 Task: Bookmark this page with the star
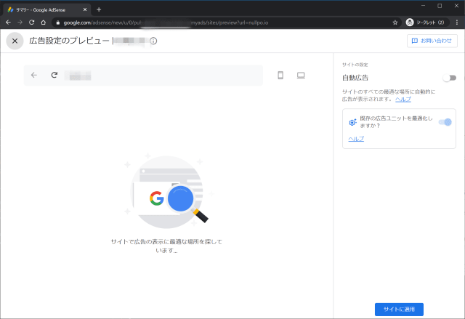tap(395, 23)
